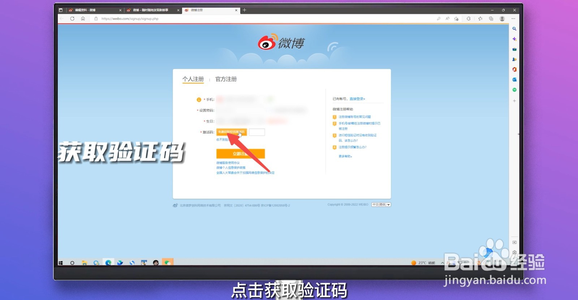
Task: Click the Weibo logo
Action: [x=281, y=42]
